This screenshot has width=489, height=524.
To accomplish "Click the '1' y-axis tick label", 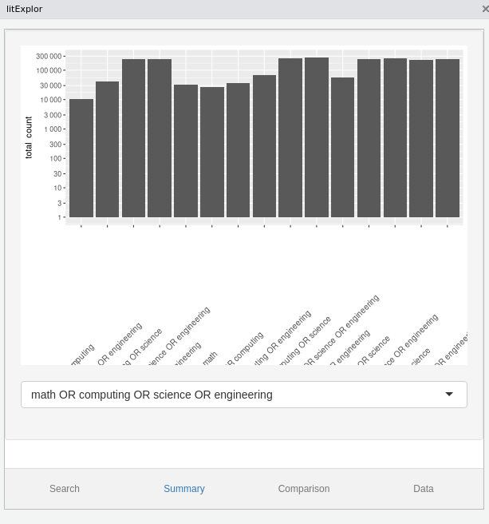I will 59,217.
